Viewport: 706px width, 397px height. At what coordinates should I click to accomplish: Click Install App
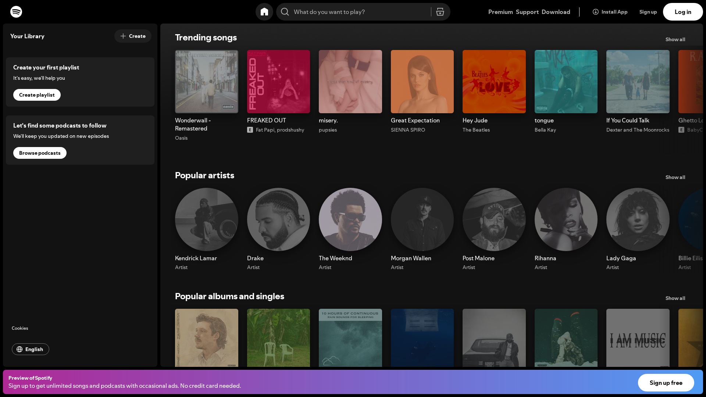(610, 12)
